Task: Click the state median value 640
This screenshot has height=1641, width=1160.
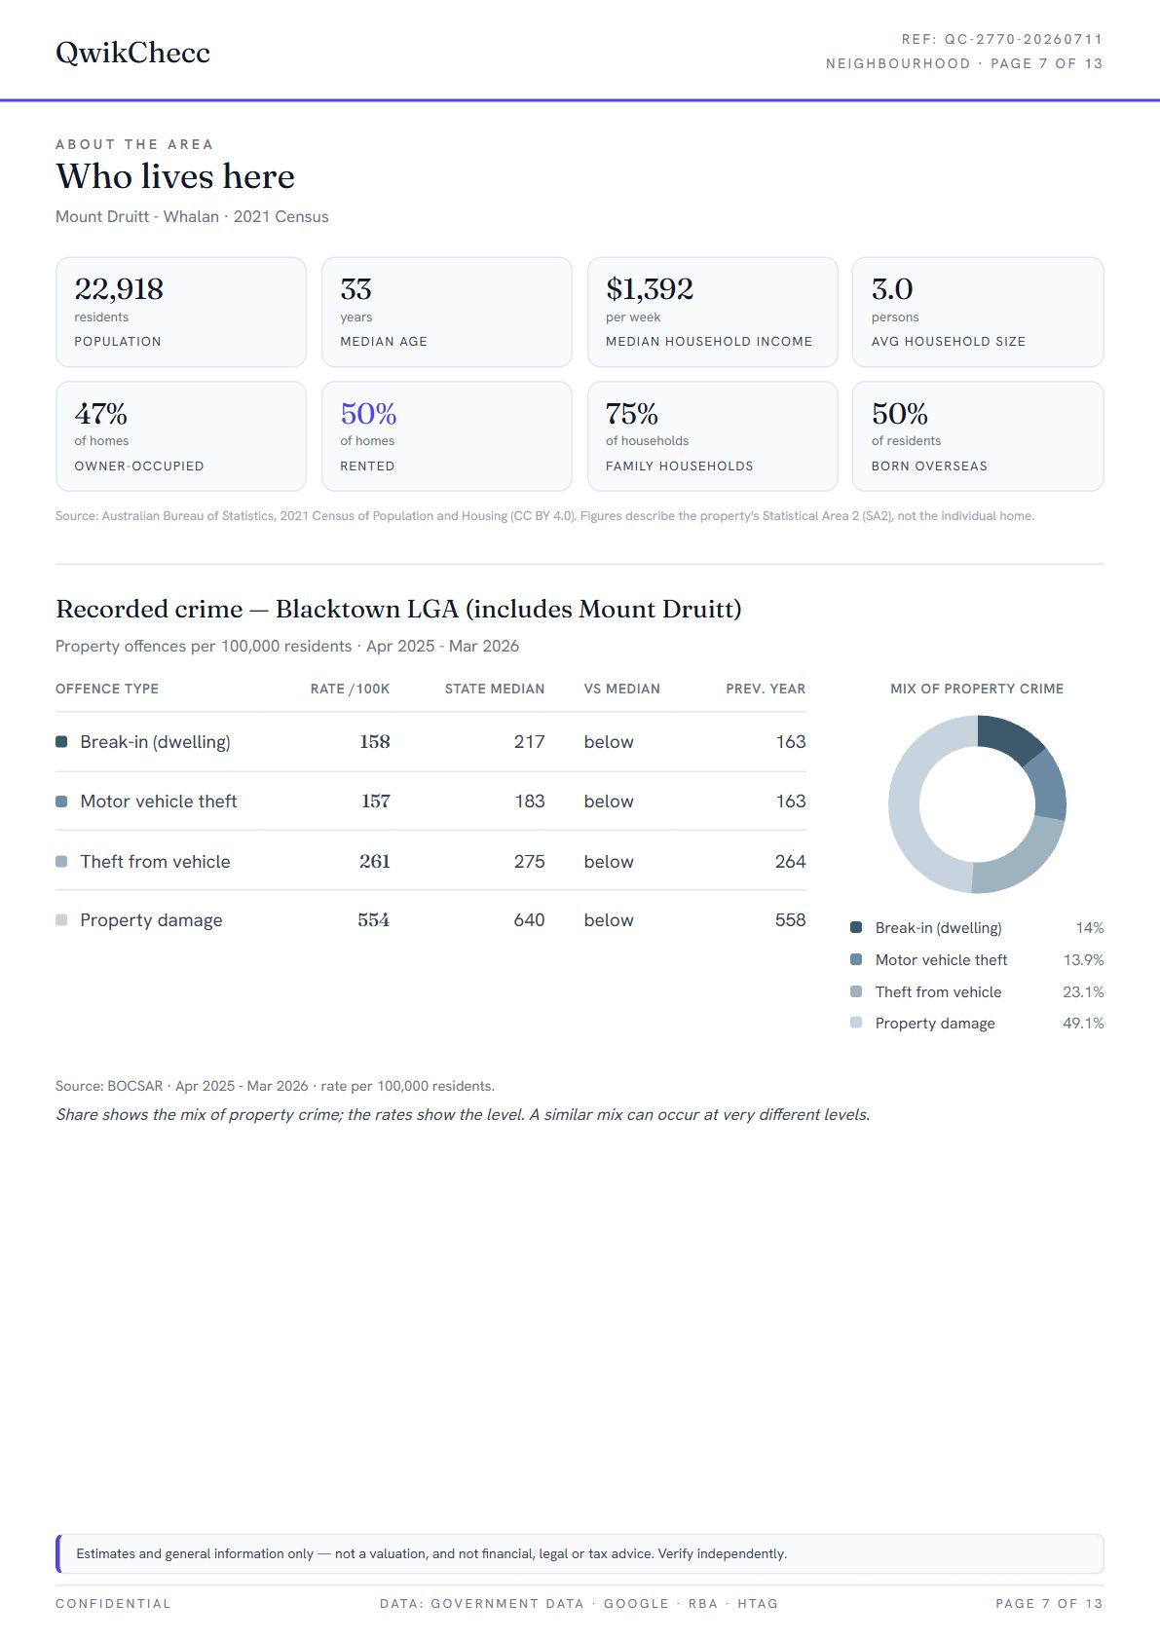Action: point(529,920)
